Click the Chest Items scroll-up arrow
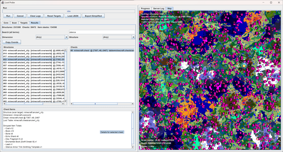Viewport: 283px width, 152px height. coord(133,112)
